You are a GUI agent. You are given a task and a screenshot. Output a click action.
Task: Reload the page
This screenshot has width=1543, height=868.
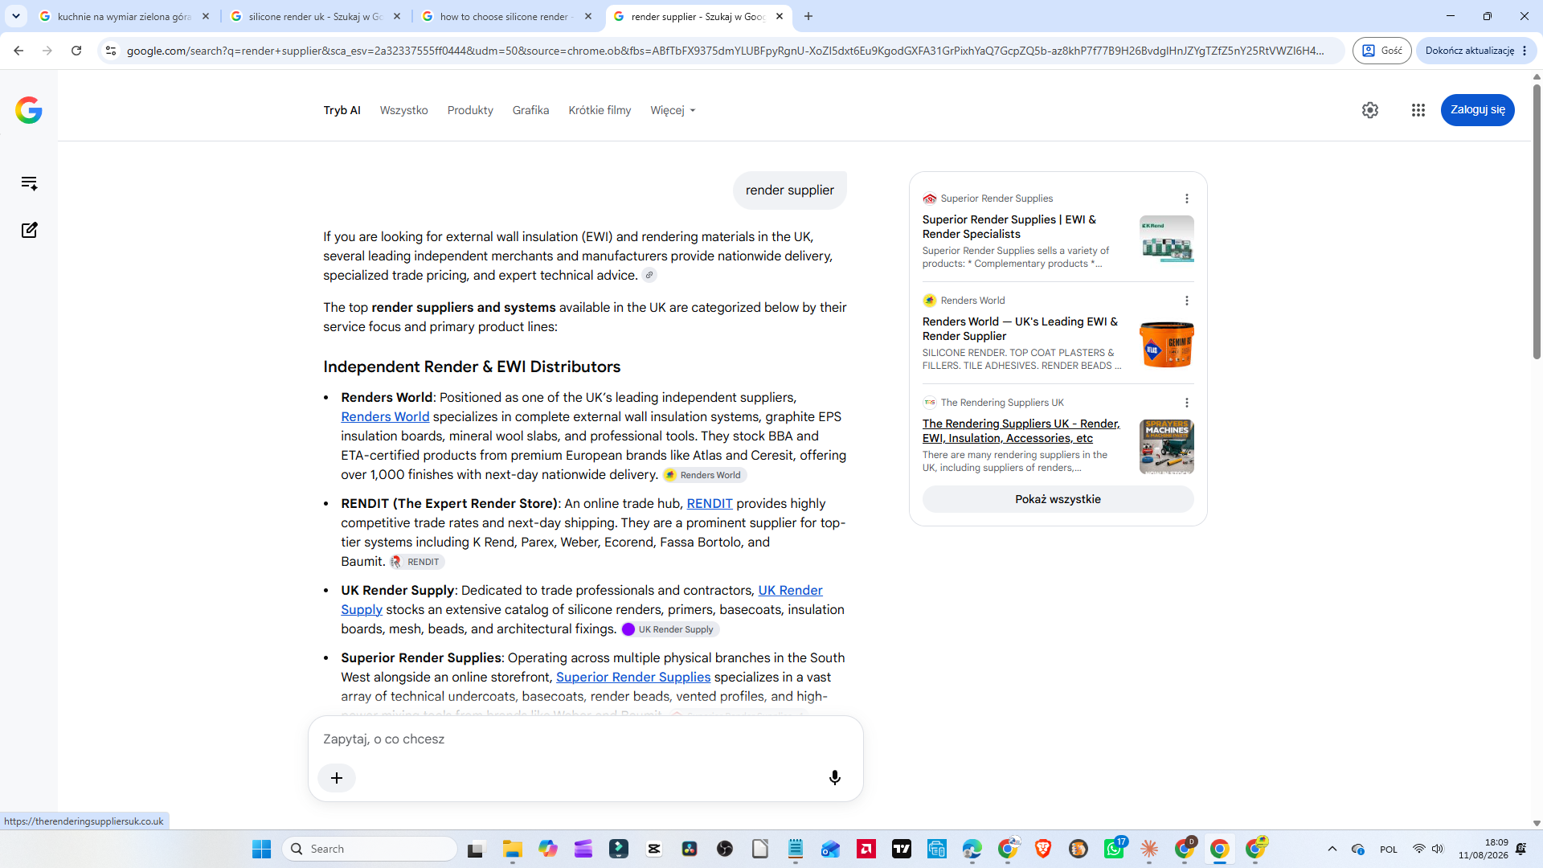coord(76,51)
